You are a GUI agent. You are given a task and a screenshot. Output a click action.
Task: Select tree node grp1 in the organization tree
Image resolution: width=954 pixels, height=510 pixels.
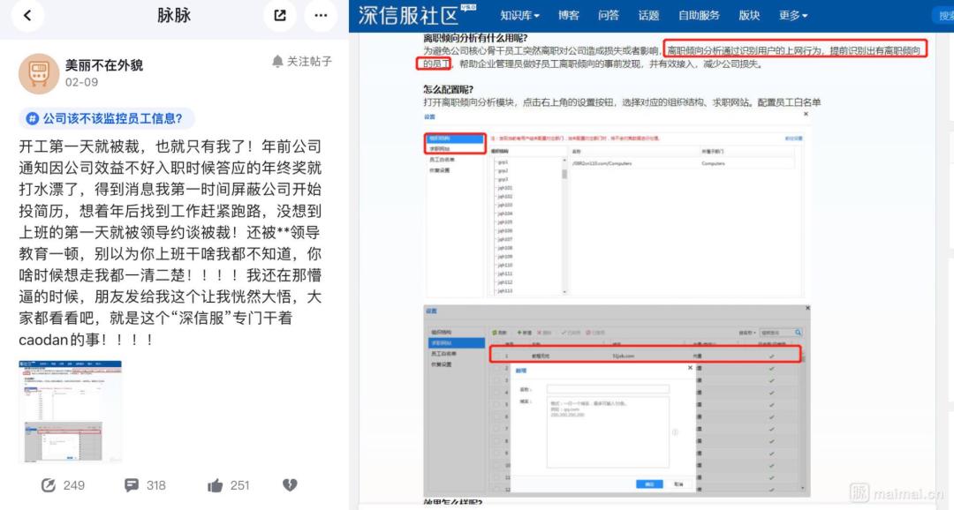(x=503, y=162)
